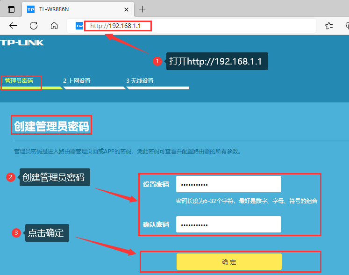Refresh the router setup page
Screen dimensions: 349x275
[34, 26]
